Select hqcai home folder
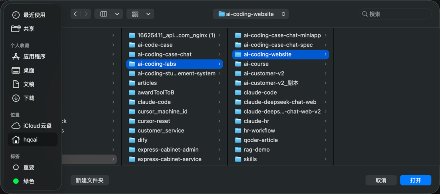This screenshot has height=194, width=440. (x=33, y=139)
